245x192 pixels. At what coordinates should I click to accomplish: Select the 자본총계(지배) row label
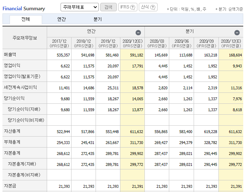click(x=22, y=164)
